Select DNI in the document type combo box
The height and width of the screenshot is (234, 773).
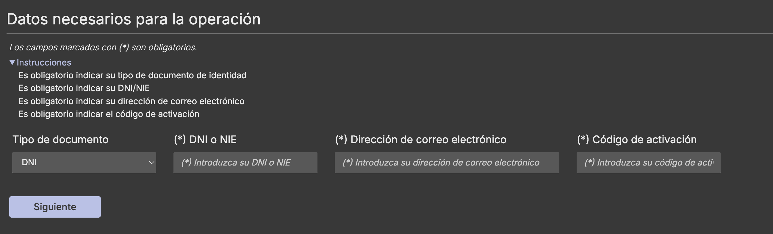(84, 162)
